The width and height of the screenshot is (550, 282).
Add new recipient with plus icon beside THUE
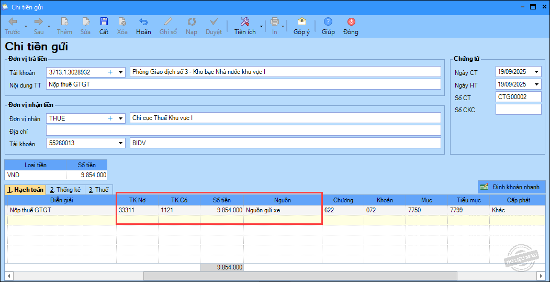[x=110, y=118]
